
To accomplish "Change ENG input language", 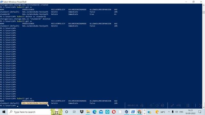I will [181, 112].
